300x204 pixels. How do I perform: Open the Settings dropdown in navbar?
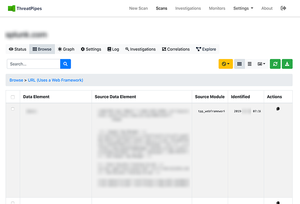coord(243,8)
